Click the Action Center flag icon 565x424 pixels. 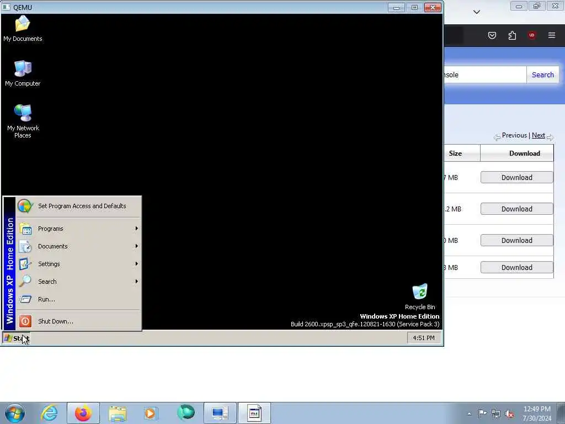tap(482, 413)
